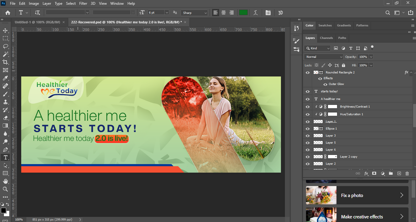Open the Filter menu
This screenshot has height=222, width=416.
83,3
